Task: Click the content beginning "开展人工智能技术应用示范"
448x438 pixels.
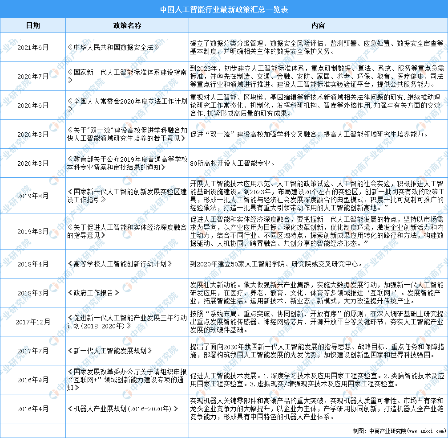Action: [317, 196]
